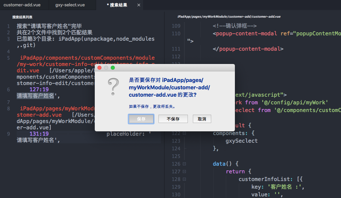Choose 不保存 to discard changes

click(173, 119)
